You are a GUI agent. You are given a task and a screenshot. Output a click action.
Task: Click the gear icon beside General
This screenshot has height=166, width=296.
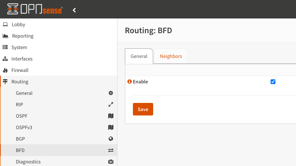tap(110, 93)
